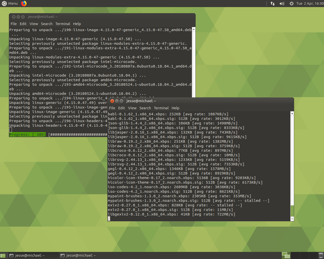The width and height of the screenshot is (324, 259).
Task: Open Terminal menu in xbps terminal
Action: (x=161, y=108)
